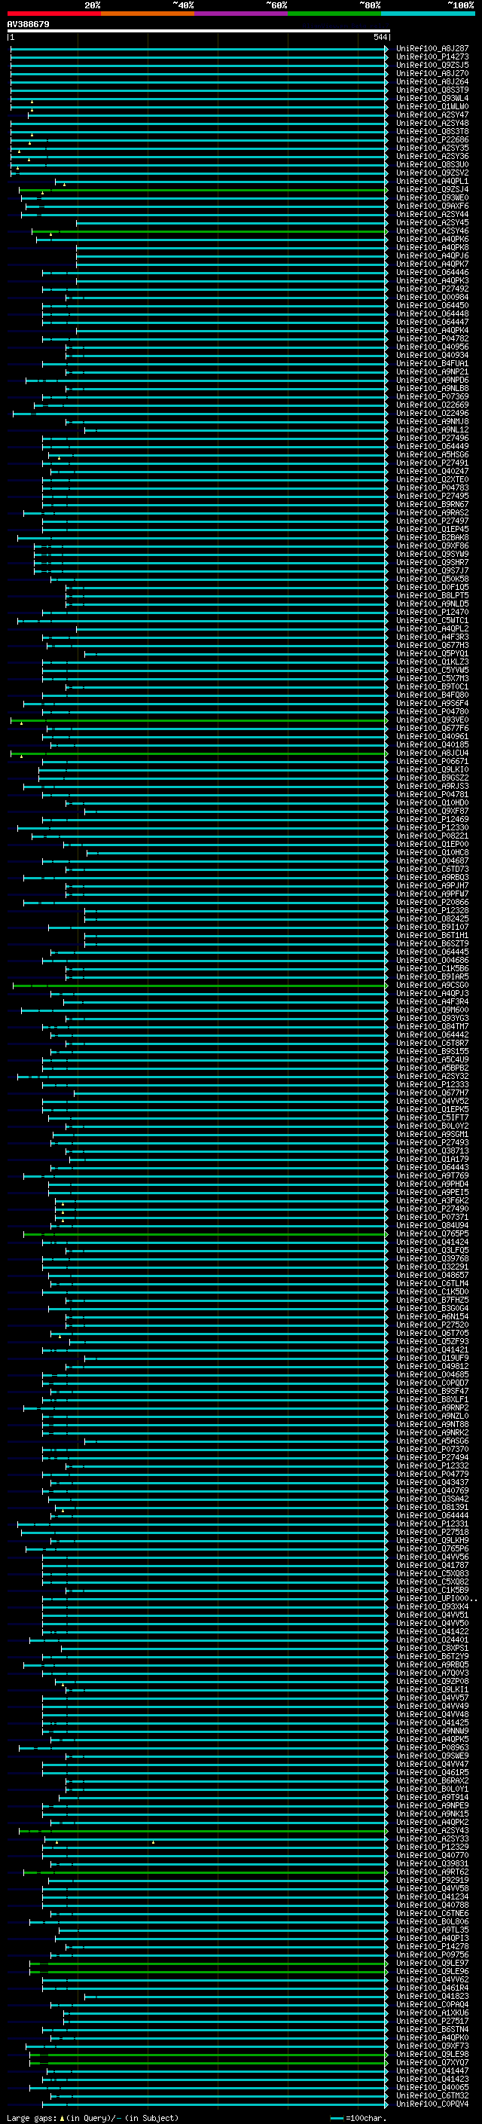
Task: Select the UniRef100_Q1EP45 hit label
Action: click(432, 530)
